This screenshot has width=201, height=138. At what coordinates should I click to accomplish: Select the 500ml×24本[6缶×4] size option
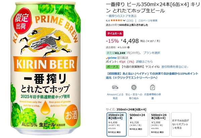[x=159, y=124]
